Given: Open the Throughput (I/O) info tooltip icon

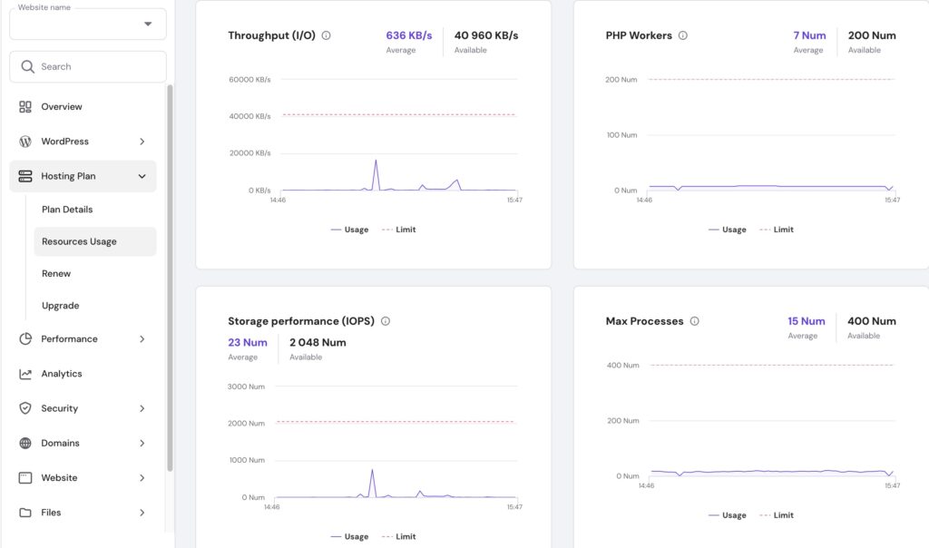Looking at the screenshot, I should (328, 35).
